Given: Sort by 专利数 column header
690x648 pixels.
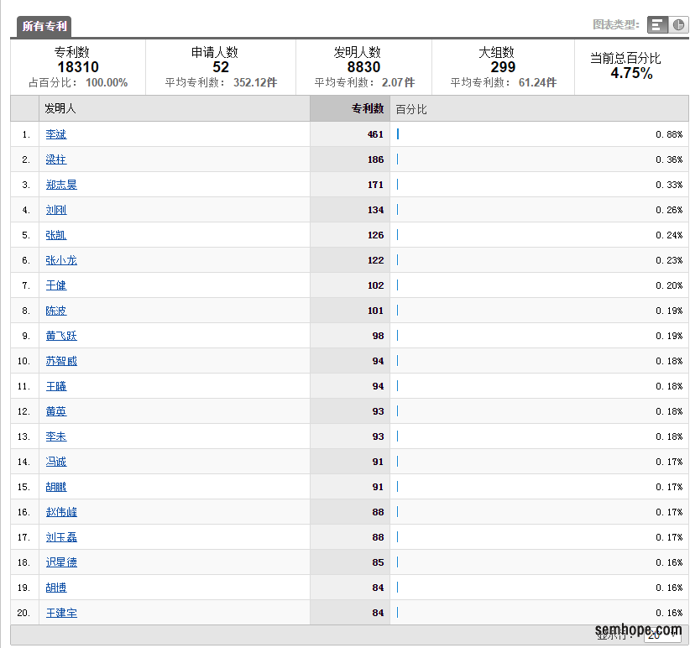Looking at the screenshot, I should pos(367,109).
